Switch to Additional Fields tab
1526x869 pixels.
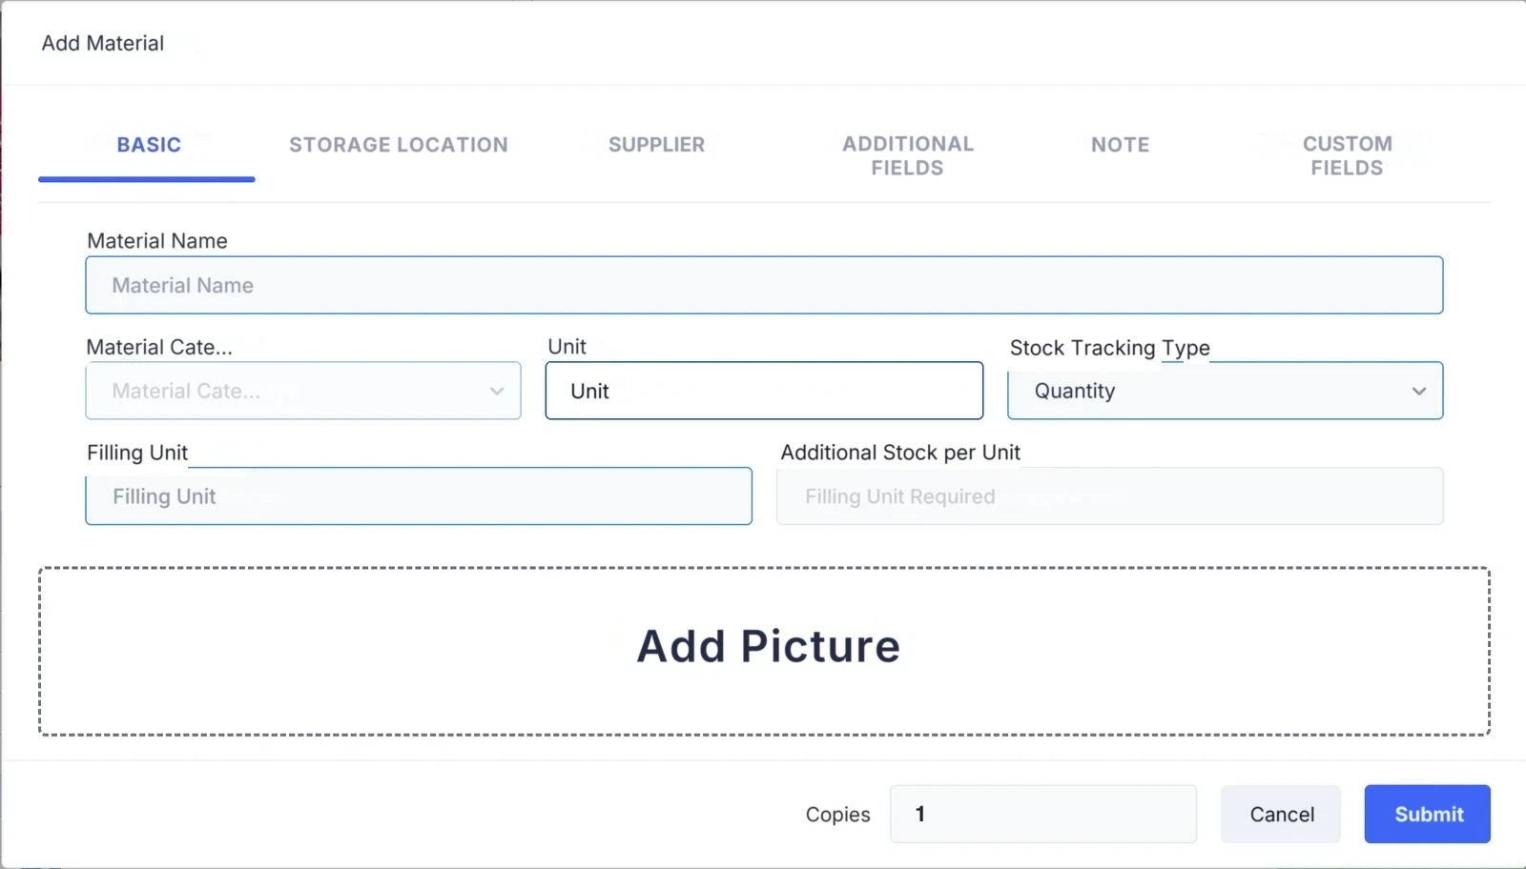click(907, 155)
